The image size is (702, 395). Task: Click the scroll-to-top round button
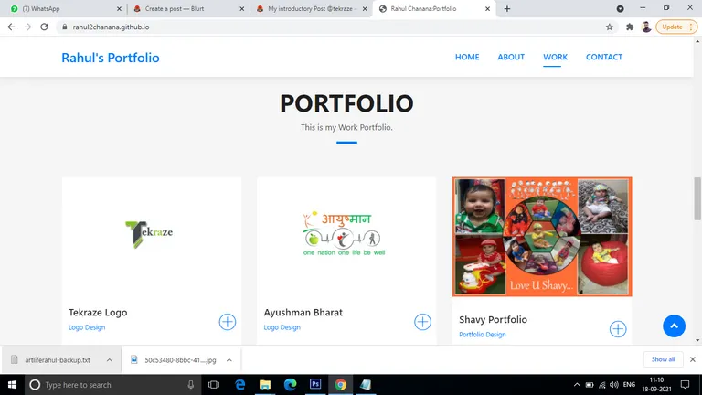pos(674,326)
